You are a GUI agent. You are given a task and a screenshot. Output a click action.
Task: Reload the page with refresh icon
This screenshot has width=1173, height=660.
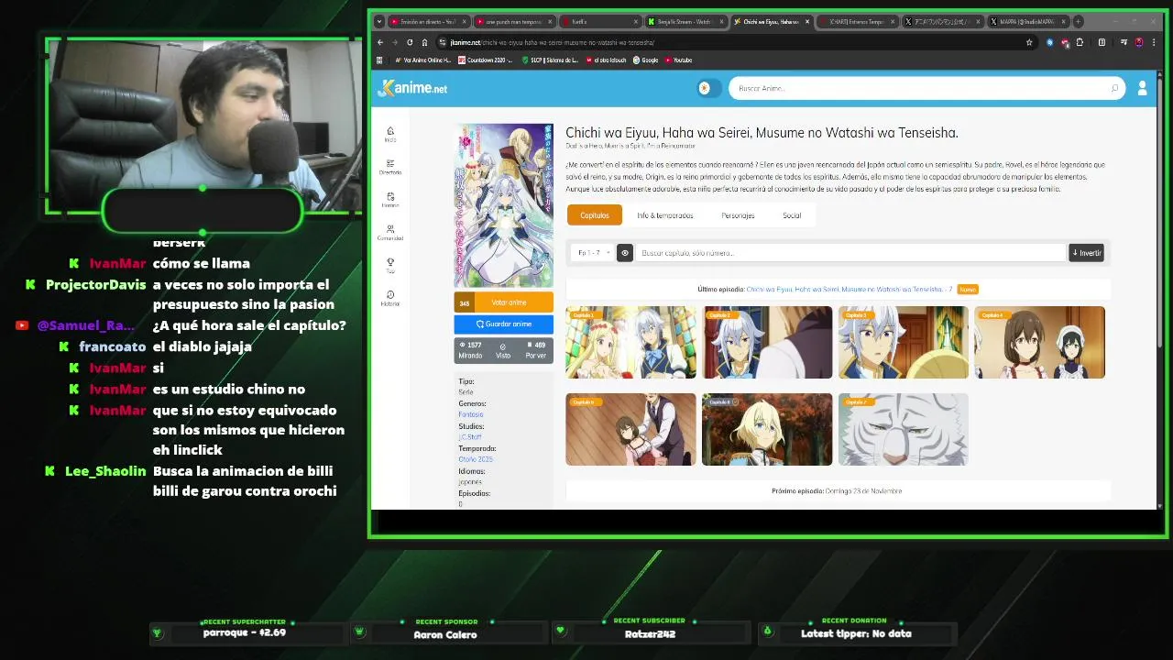[x=410, y=42]
